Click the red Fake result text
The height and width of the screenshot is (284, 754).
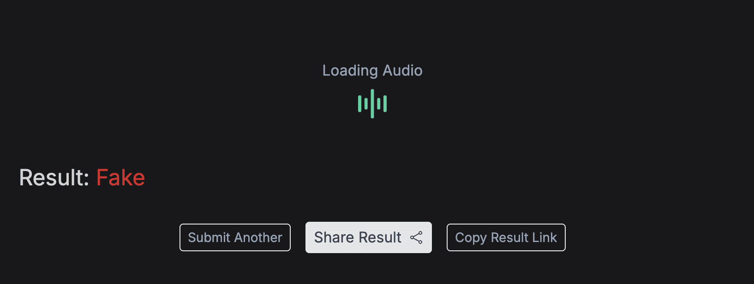pos(120,177)
